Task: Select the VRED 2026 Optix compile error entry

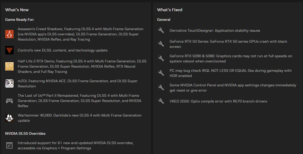Action: (x=218, y=101)
